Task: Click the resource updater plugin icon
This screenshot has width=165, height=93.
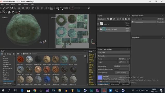Action: tap(19, 12)
